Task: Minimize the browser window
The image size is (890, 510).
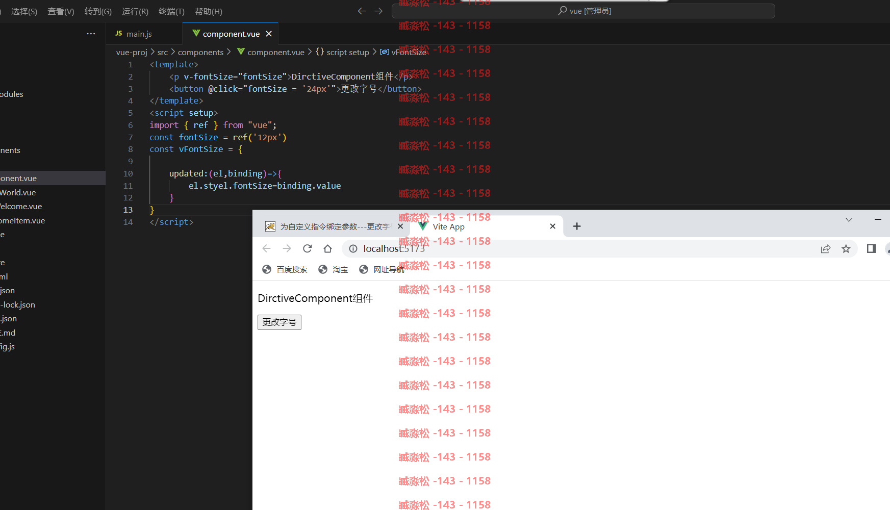Action: 878,220
